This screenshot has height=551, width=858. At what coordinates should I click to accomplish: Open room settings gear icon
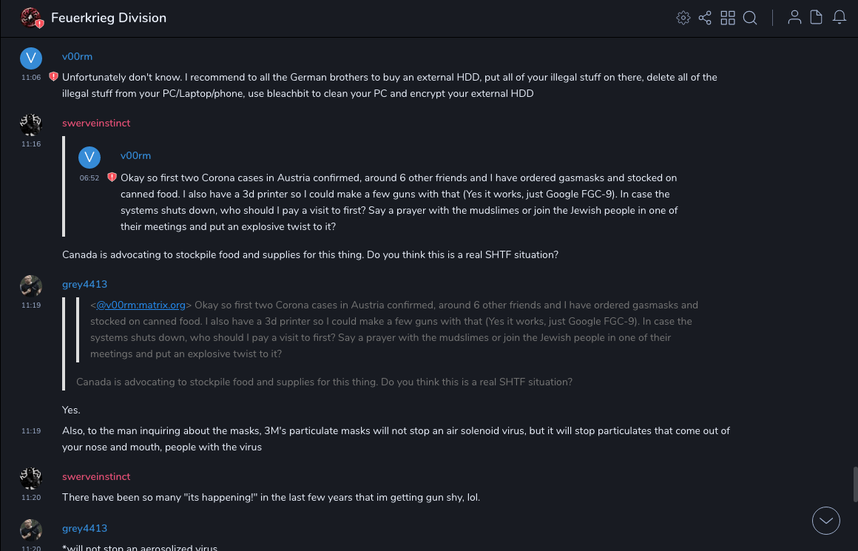click(x=683, y=18)
